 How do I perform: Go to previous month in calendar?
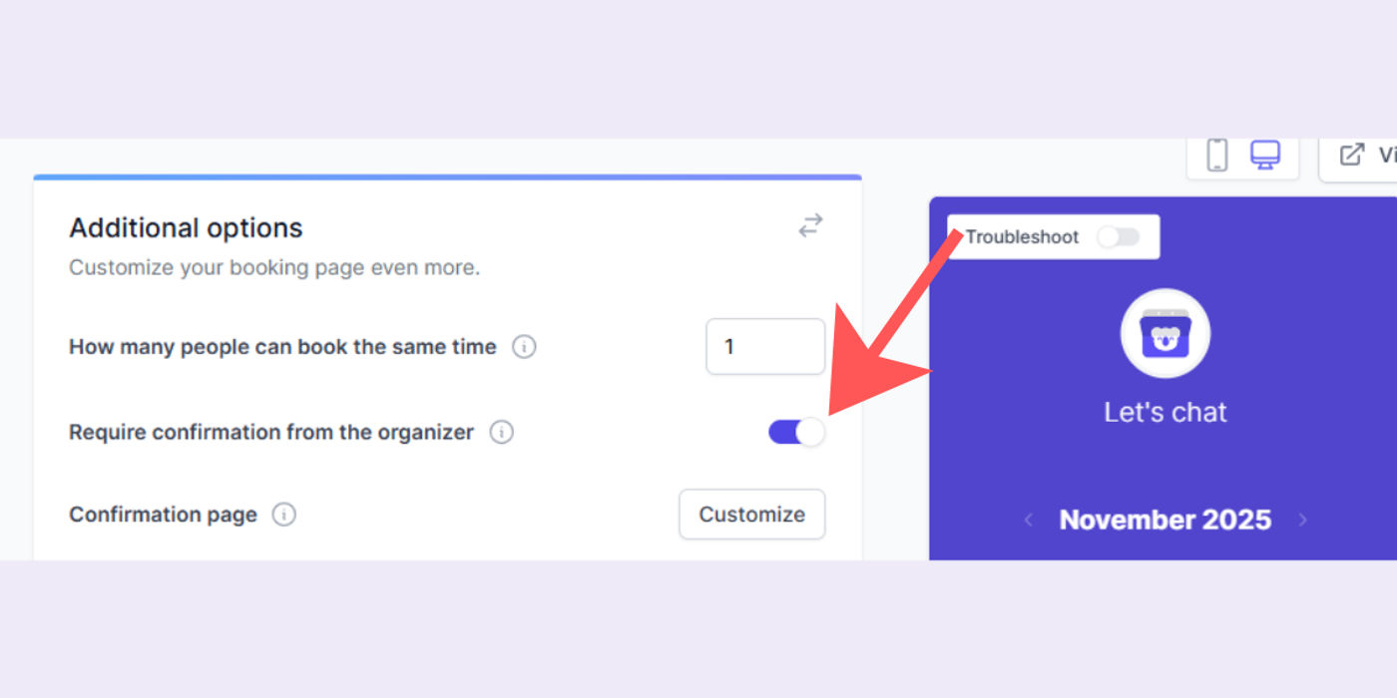point(1028,520)
